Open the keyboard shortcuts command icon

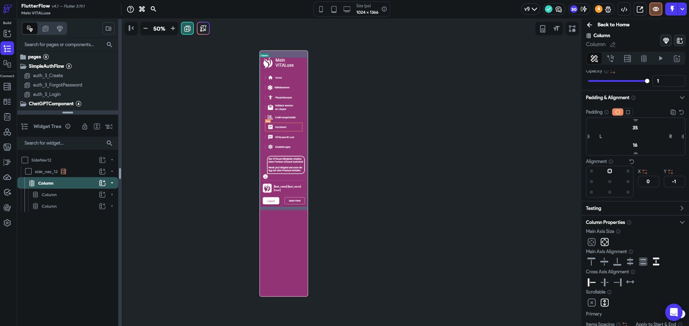coord(142,9)
